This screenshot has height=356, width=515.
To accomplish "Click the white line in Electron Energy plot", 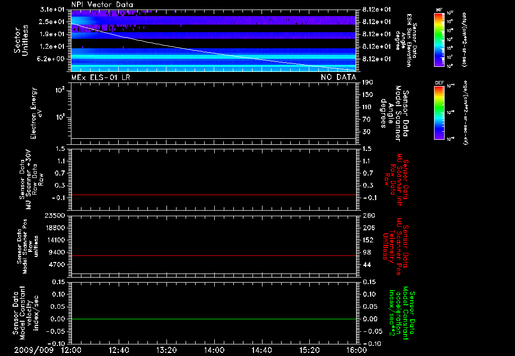I will (213, 139).
